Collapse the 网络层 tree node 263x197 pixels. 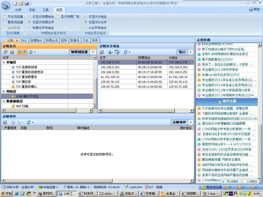point(4,92)
